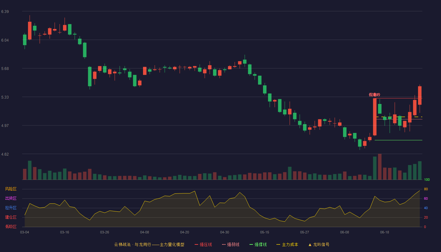Click the 03-04 date label
Viewport: 441px width, 252px height.
pos(25,232)
